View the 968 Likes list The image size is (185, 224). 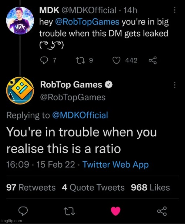pyautogui.click(x=151, y=187)
